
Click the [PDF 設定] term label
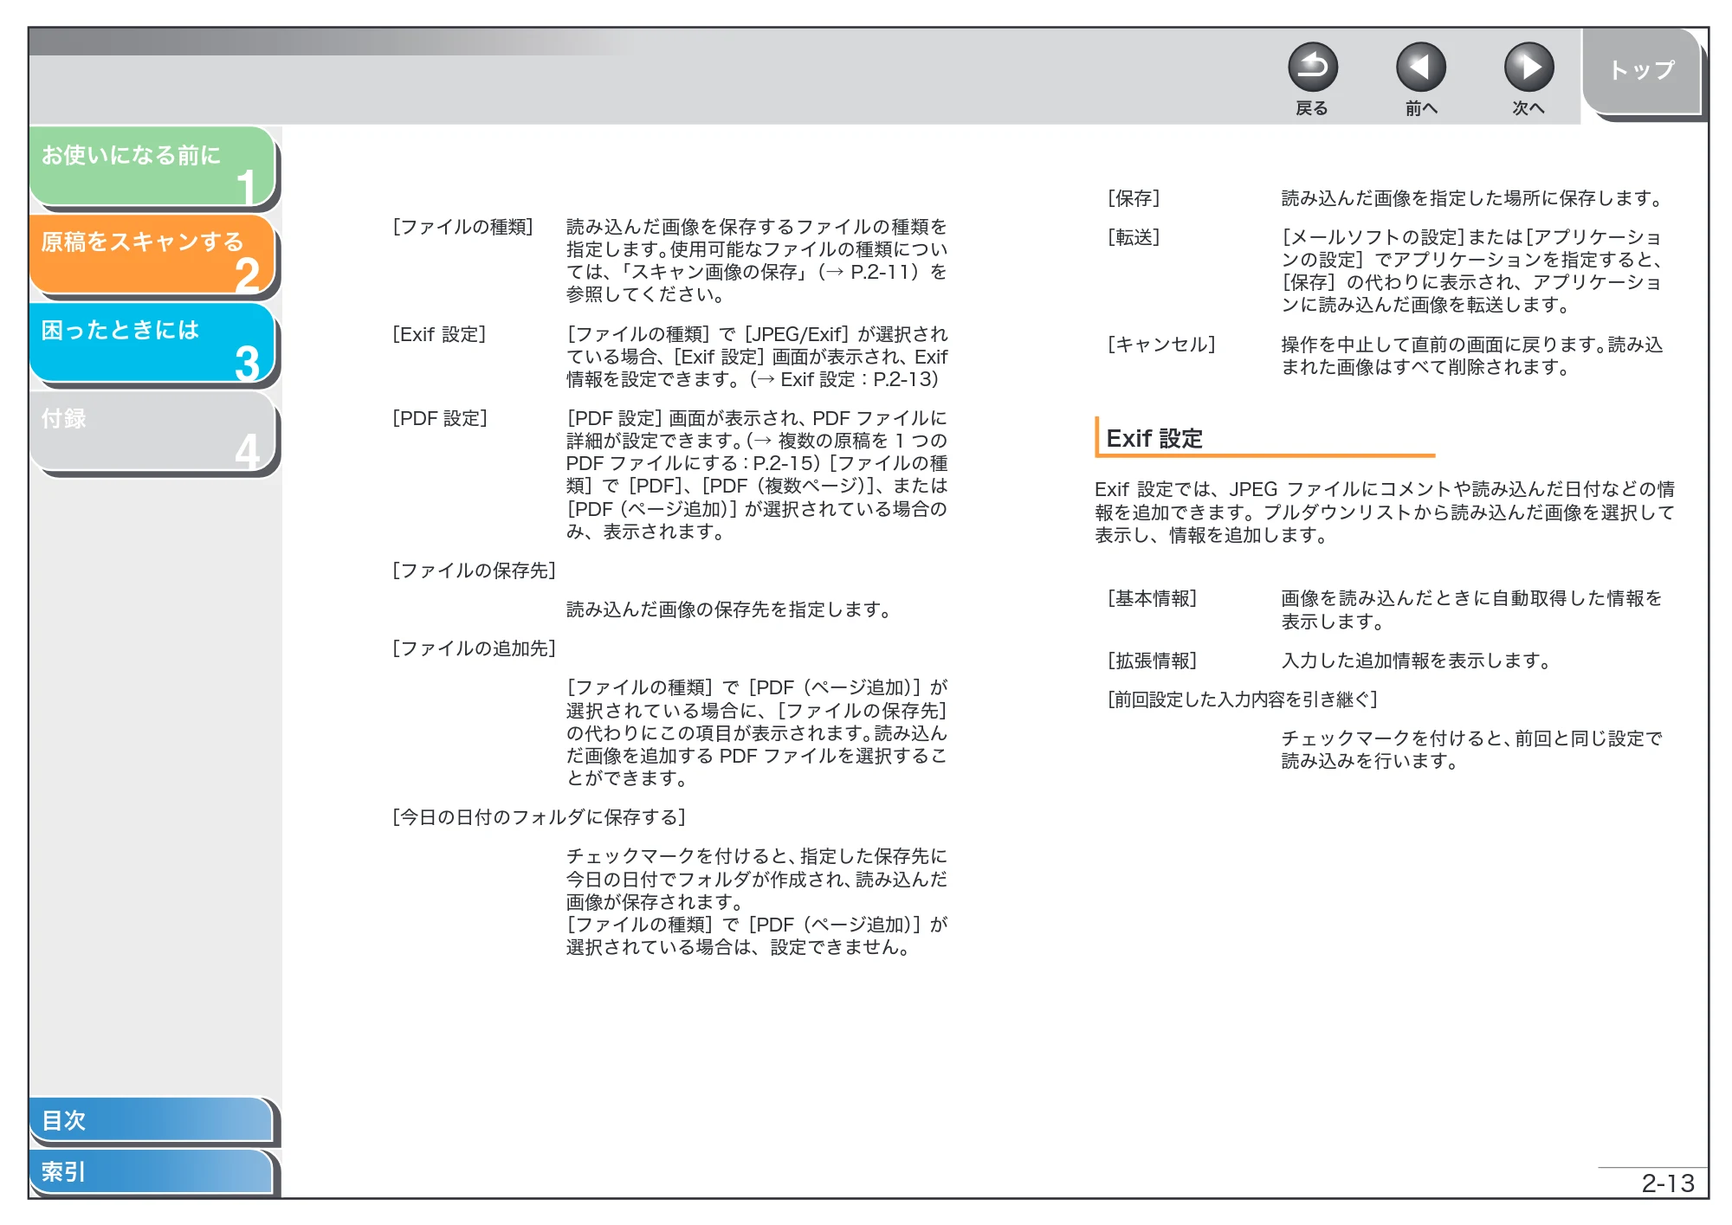(440, 418)
